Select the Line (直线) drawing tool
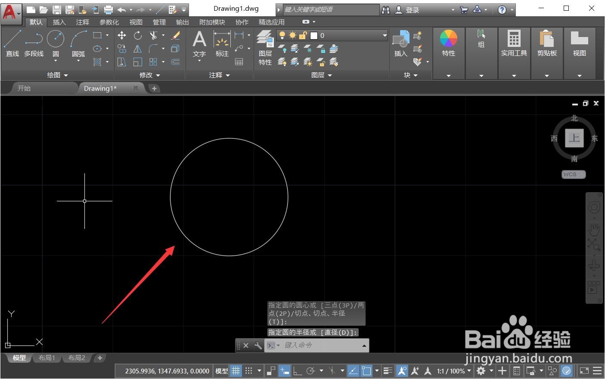605x379 pixels. [x=12, y=44]
